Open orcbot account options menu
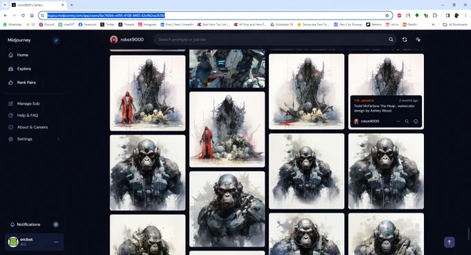This screenshot has height=255, width=471. (x=56, y=242)
